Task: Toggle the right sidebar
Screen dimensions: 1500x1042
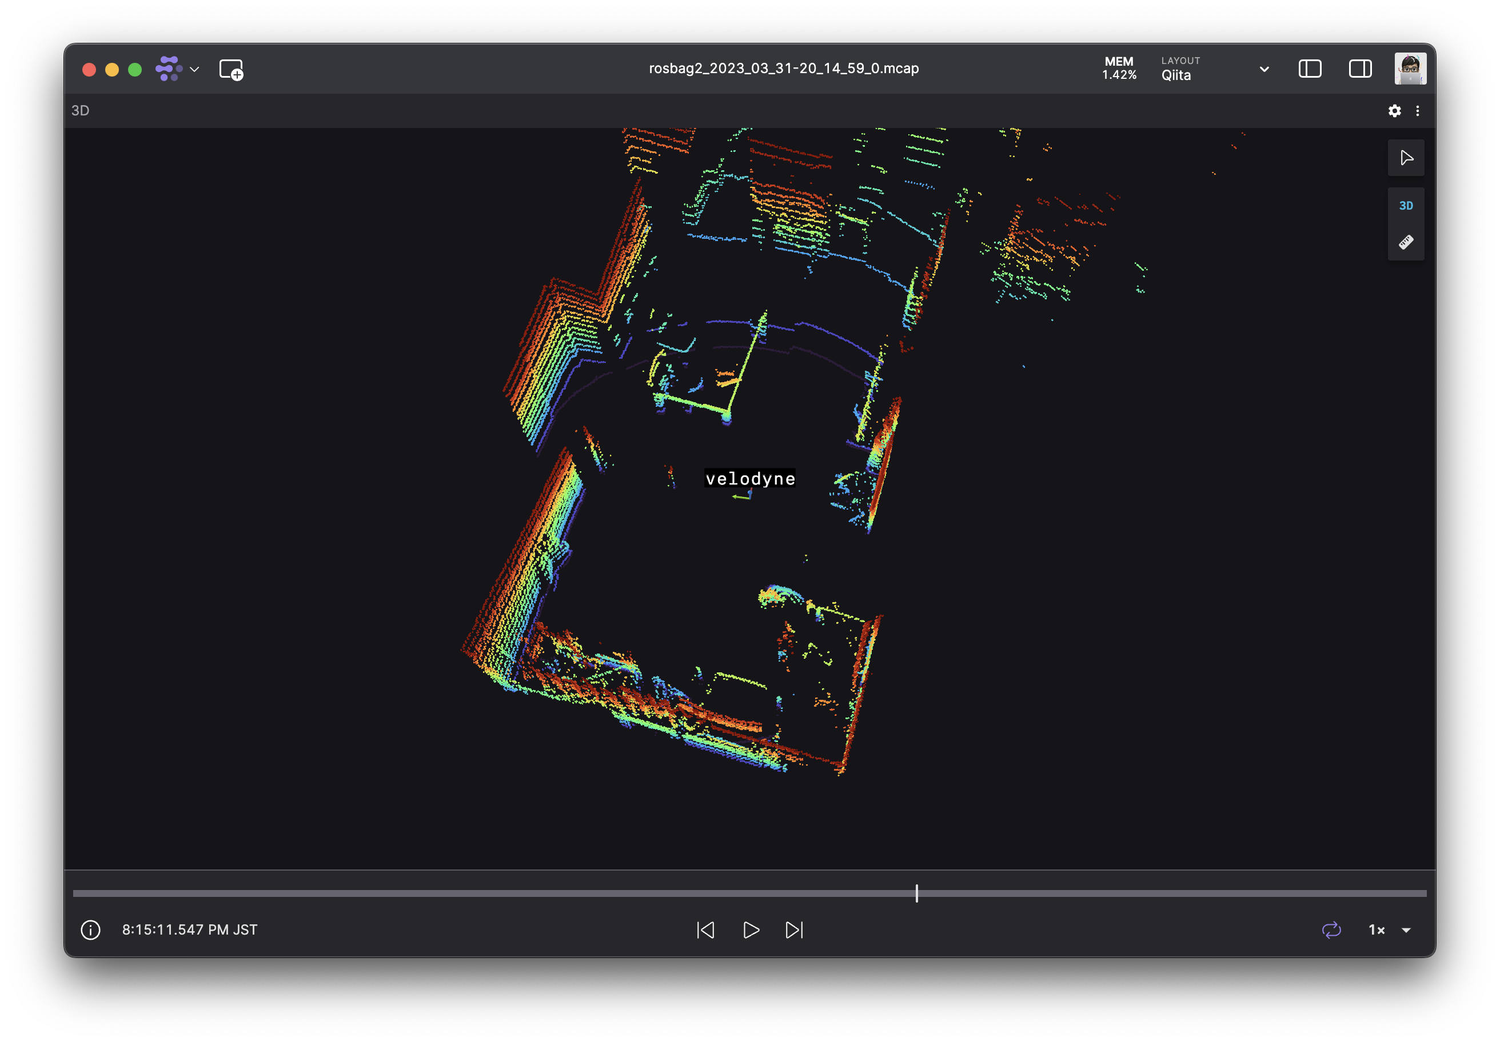Action: [x=1359, y=69]
